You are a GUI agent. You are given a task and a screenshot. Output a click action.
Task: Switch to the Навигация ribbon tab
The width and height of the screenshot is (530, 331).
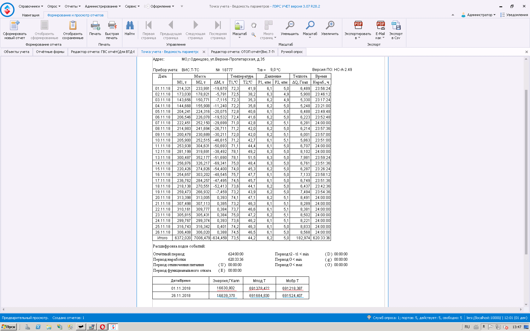coord(31,15)
